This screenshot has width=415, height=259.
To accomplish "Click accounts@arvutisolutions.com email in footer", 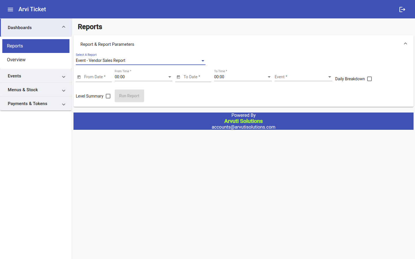I will pos(244,127).
